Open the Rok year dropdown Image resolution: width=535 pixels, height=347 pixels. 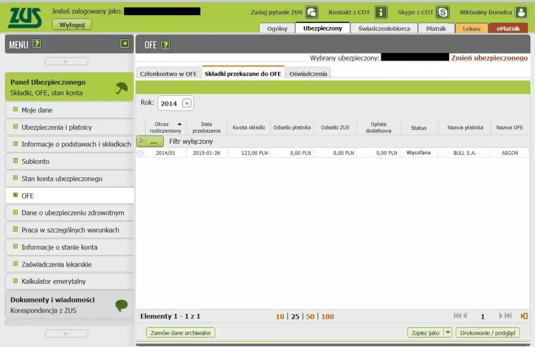click(x=186, y=103)
